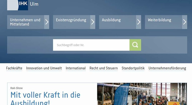Expand the Weiterbildung chevron arrow
Image resolution: width=192 pixels, height=105 pixels.
(184, 22)
